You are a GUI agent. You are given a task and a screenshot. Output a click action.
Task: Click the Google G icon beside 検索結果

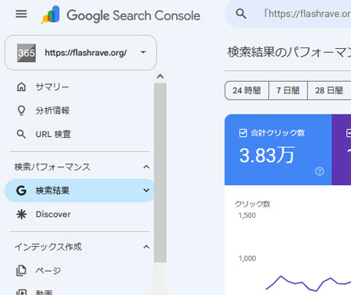(21, 191)
